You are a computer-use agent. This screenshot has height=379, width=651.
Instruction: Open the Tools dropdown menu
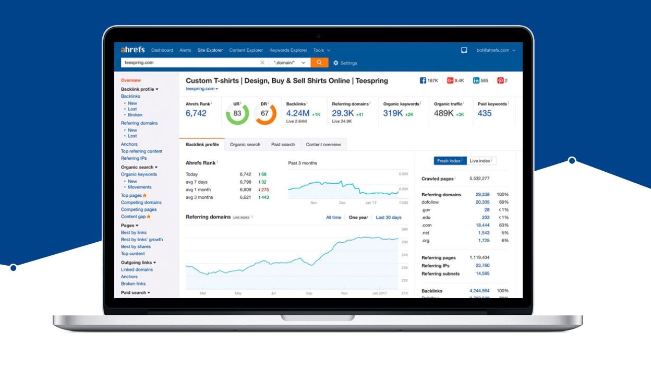[x=321, y=50]
